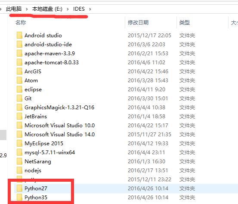Select the name 'Microsoft Visual Studio 14.0'
Image resolution: width=238 pixels, height=204 pixels.
(60, 134)
